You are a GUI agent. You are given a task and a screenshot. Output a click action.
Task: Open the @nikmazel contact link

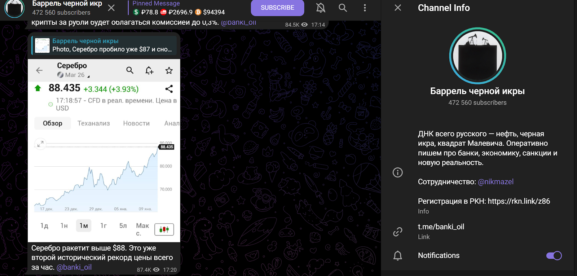[x=495, y=182]
